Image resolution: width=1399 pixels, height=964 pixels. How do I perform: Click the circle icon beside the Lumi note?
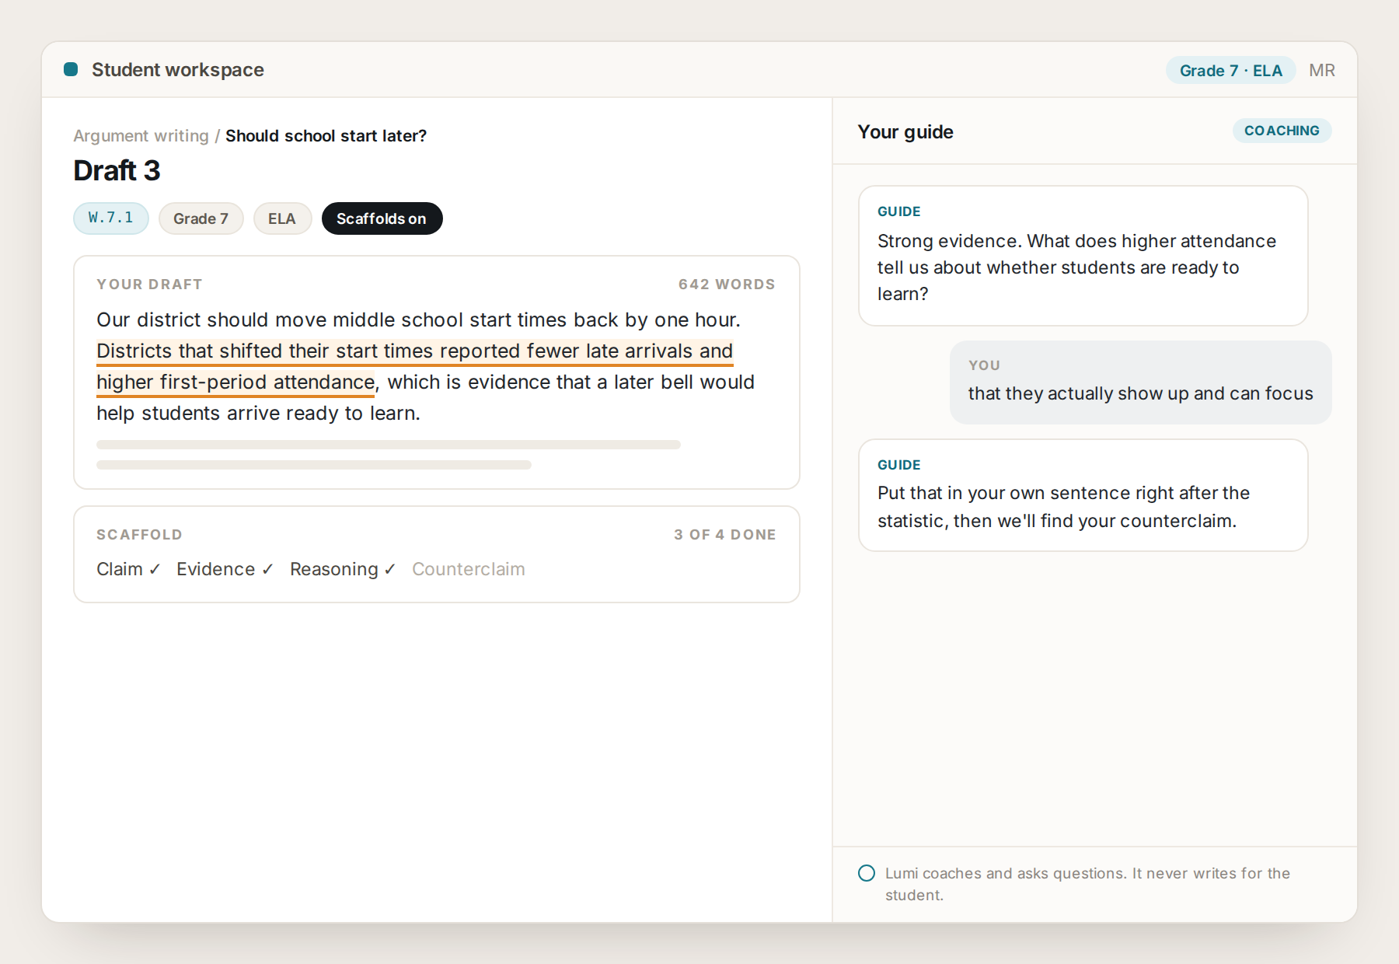(x=867, y=873)
